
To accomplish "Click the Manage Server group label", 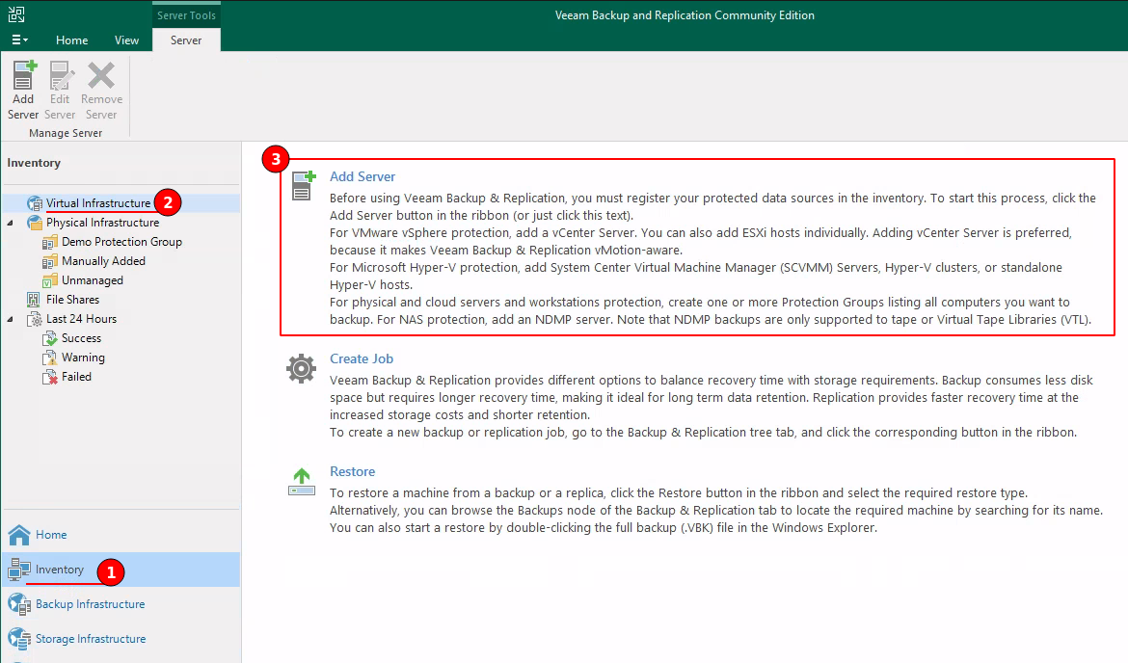I will pyautogui.click(x=66, y=133).
